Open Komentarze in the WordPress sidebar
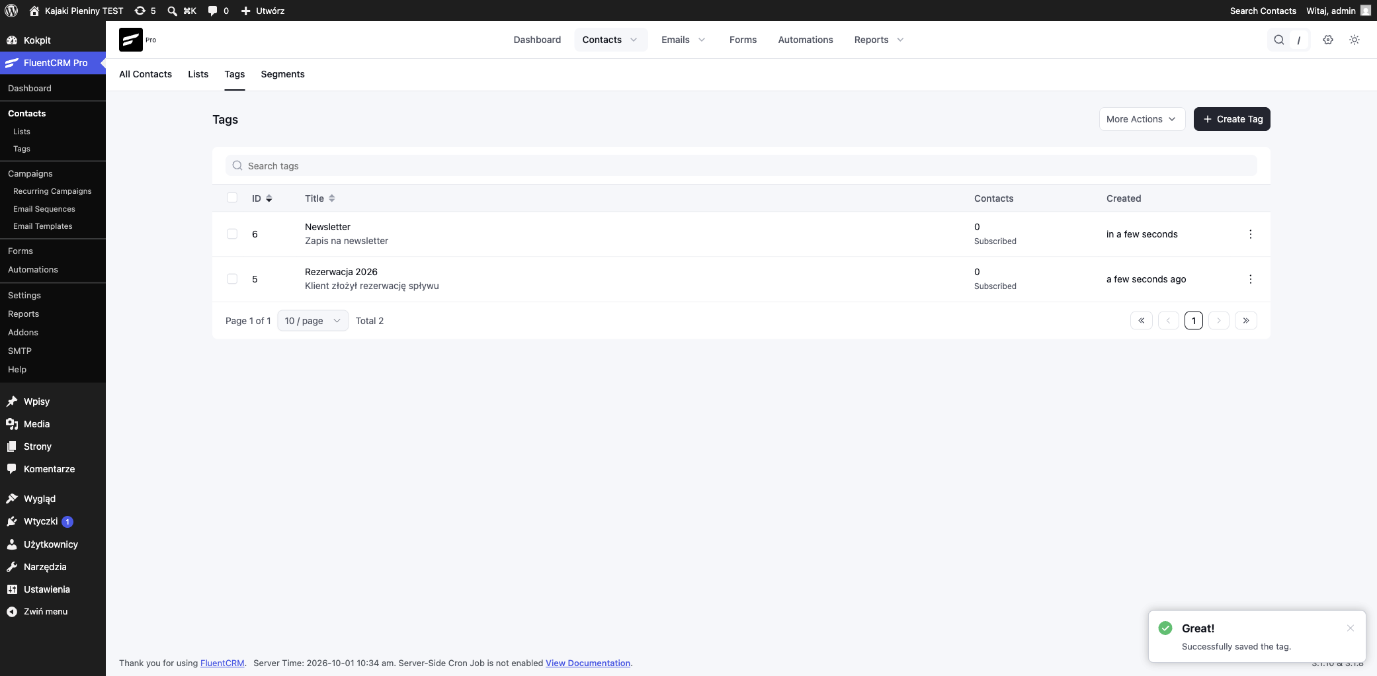1377x676 pixels. click(x=53, y=469)
